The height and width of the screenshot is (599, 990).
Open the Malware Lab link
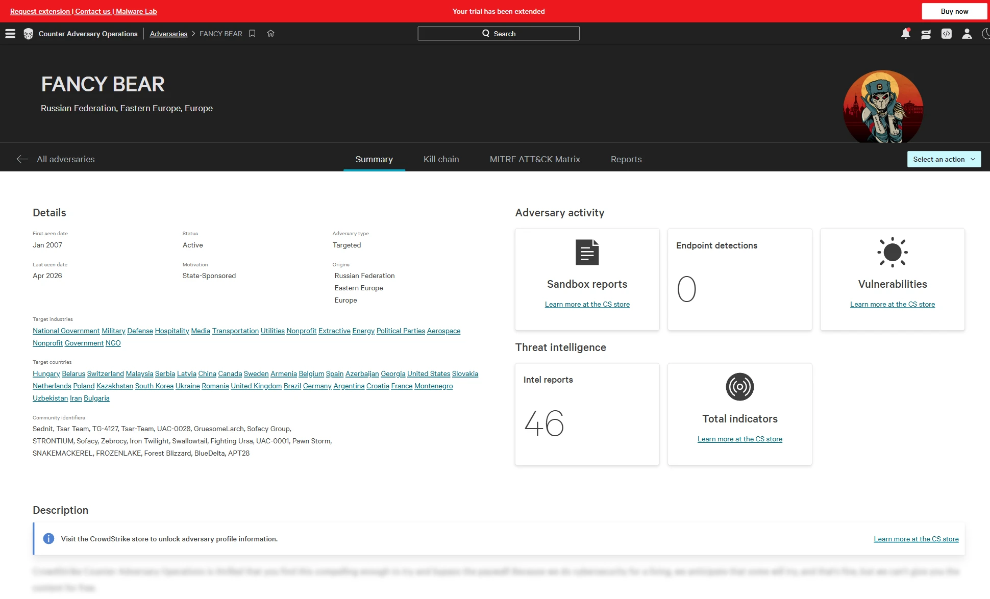click(x=136, y=11)
